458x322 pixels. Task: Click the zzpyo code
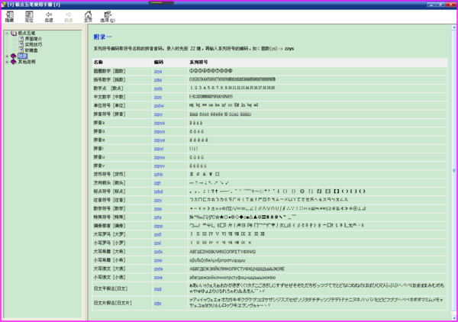pos(160,131)
